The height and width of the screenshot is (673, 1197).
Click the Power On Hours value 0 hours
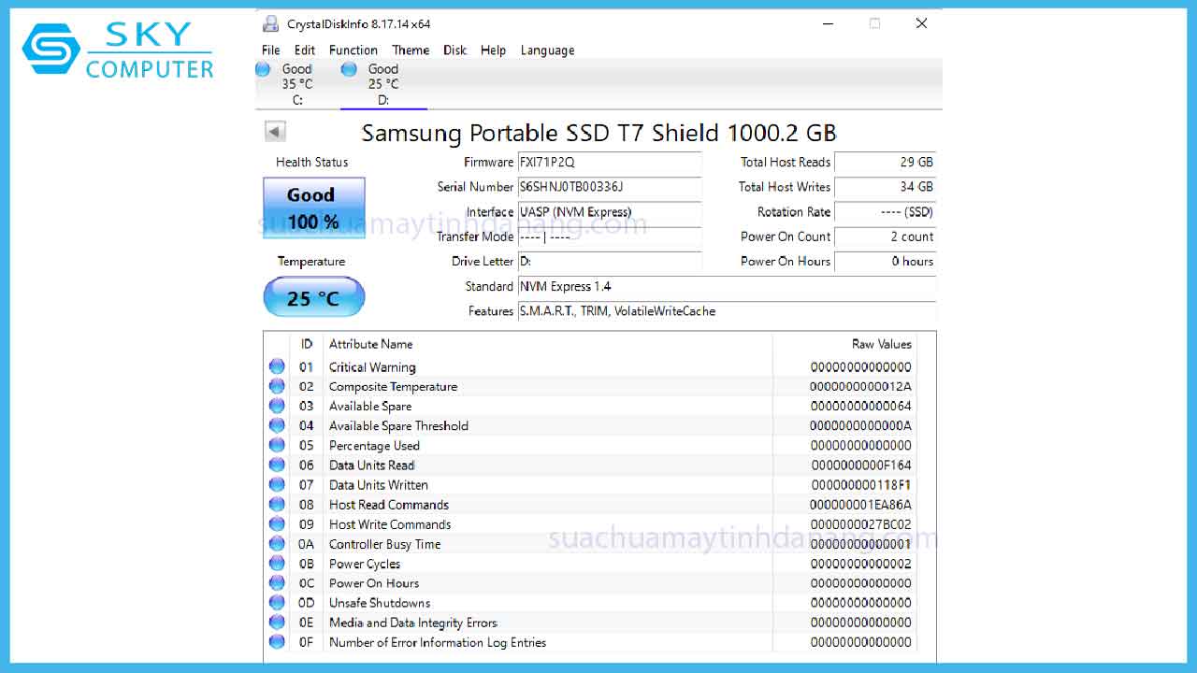click(x=885, y=262)
